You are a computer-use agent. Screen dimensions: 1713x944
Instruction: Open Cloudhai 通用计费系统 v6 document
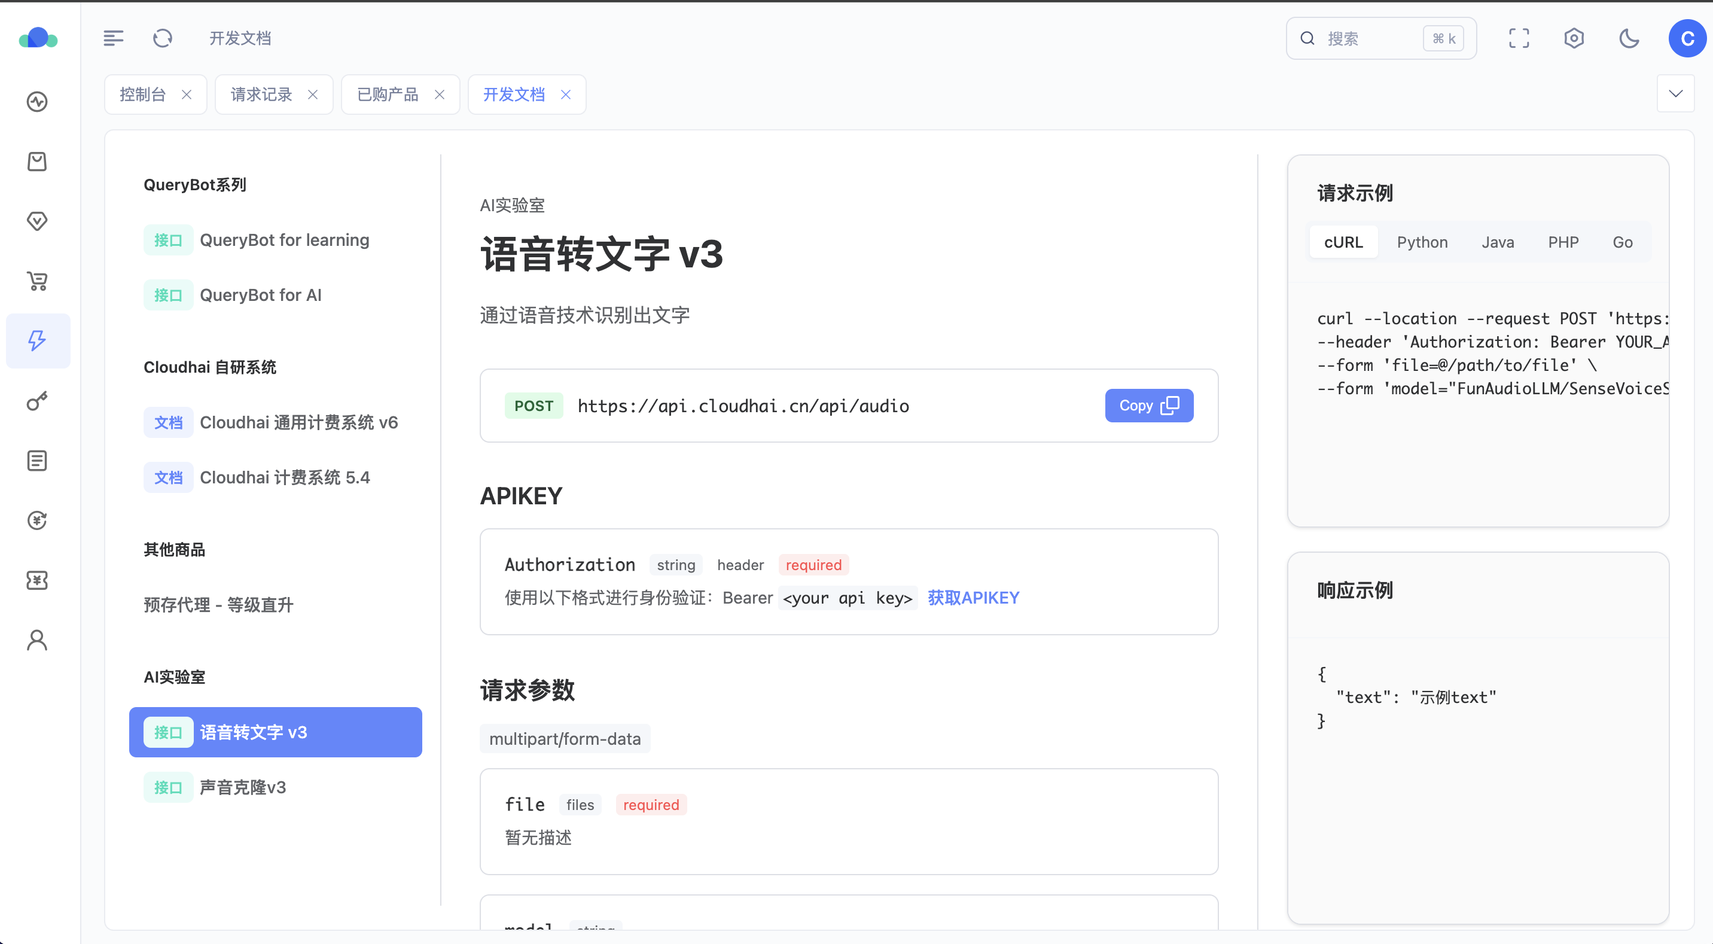[275, 422]
